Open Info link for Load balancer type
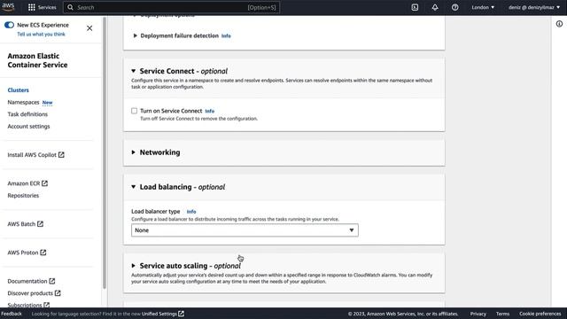567x319 pixels. [x=191, y=212]
